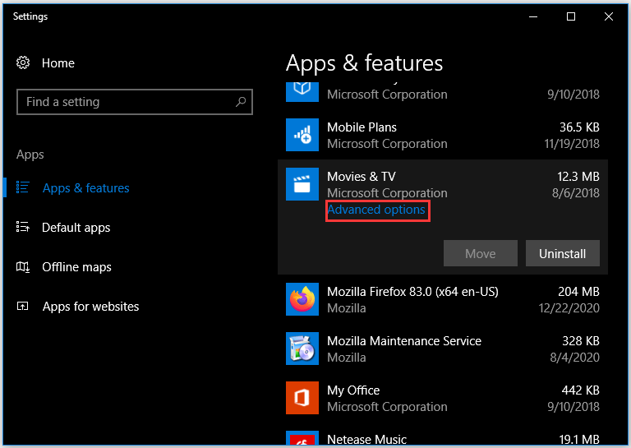Image resolution: width=631 pixels, height=448 pixels.
Task: Click the Mozilla Maintenance Service icon
Action: (302, 349)
